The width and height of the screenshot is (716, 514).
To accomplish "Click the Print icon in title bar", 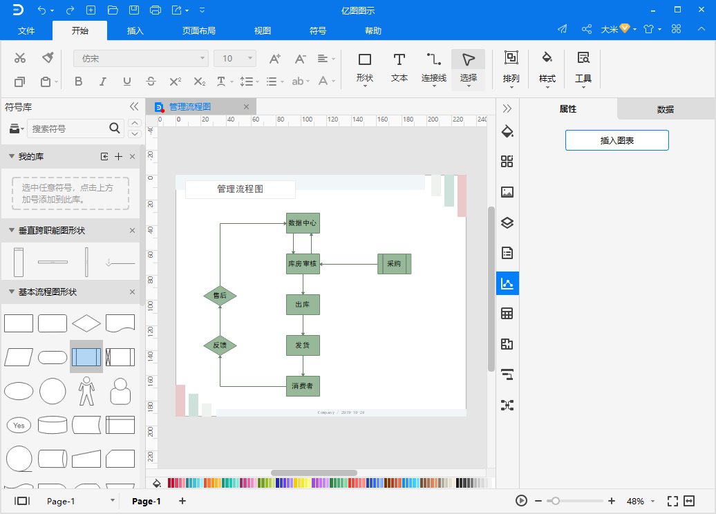I will (156, 10).
